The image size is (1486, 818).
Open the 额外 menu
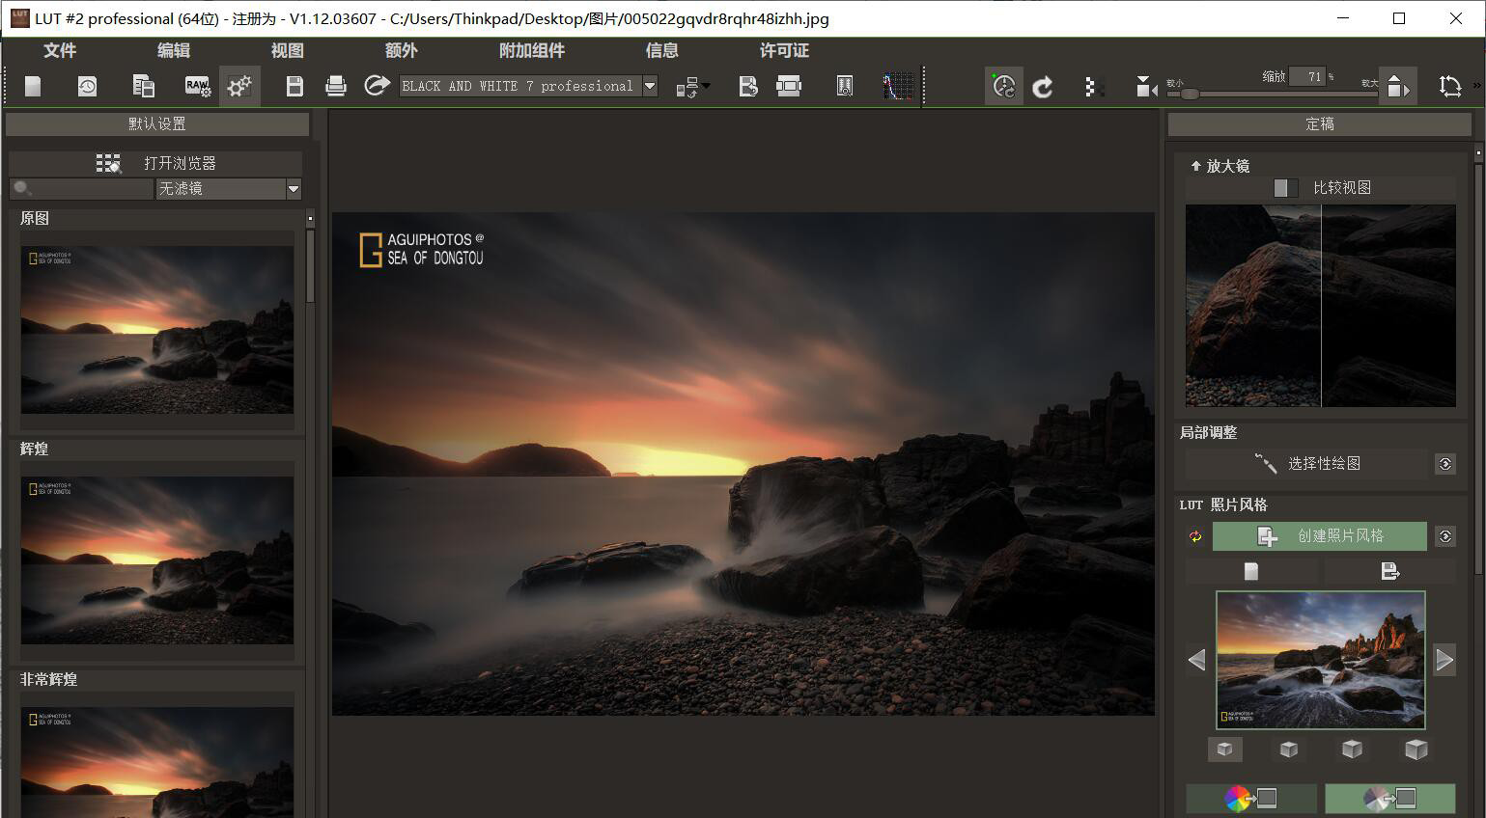click(401, 50)
